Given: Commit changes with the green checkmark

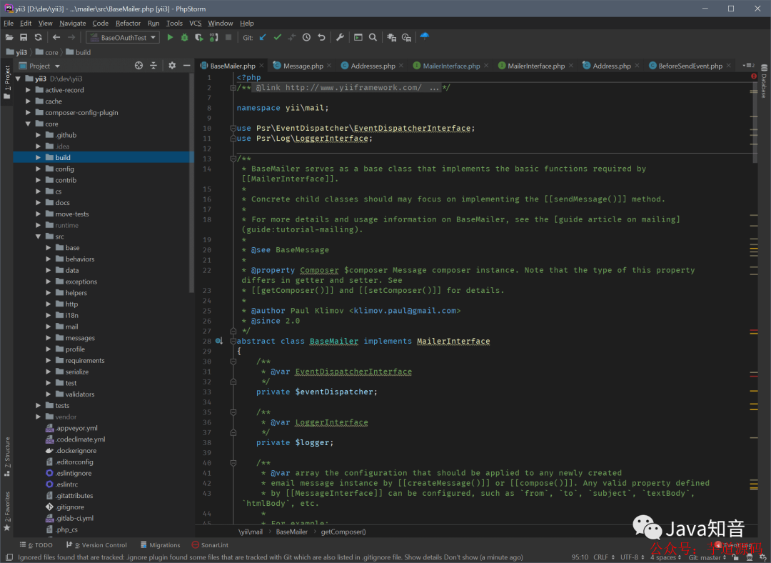Looking at the screenshot, I should 278,37.
